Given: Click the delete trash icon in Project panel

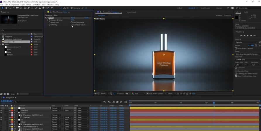Looking at the screenshot, I should (x=18, y=94).
